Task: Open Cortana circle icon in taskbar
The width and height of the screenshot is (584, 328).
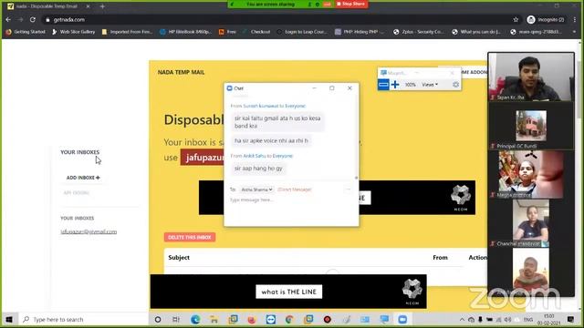Action: (158, 320)
